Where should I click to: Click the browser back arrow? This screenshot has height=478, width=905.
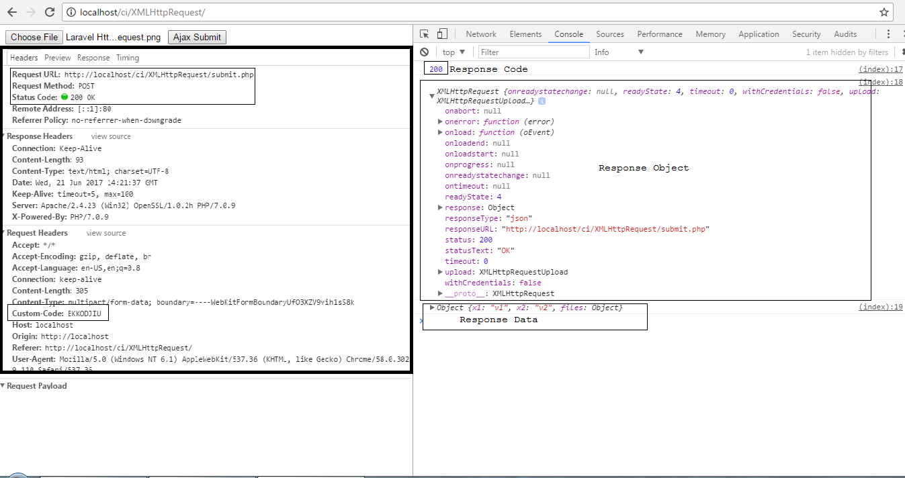click(13, 12)
